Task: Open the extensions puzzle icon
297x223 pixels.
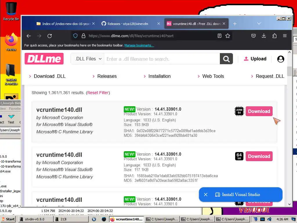Action: pos(274,36)
